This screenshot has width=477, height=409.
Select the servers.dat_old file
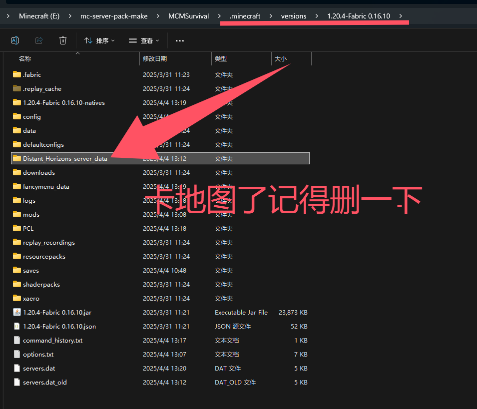45,382
